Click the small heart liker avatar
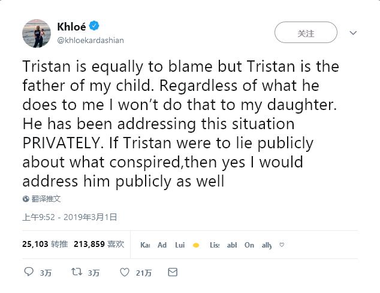380x293 pixels. 282,245
